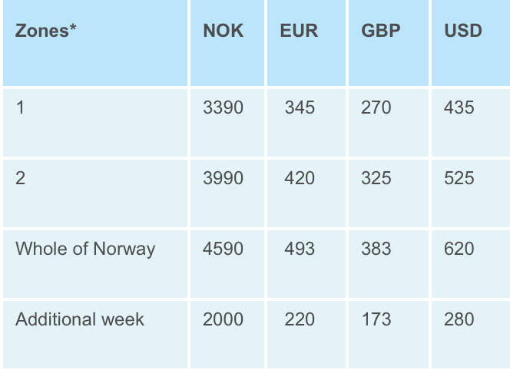Select the 525 USD price cell
Viewport: 510px width, 370px height.
click(x=459, y=178)
